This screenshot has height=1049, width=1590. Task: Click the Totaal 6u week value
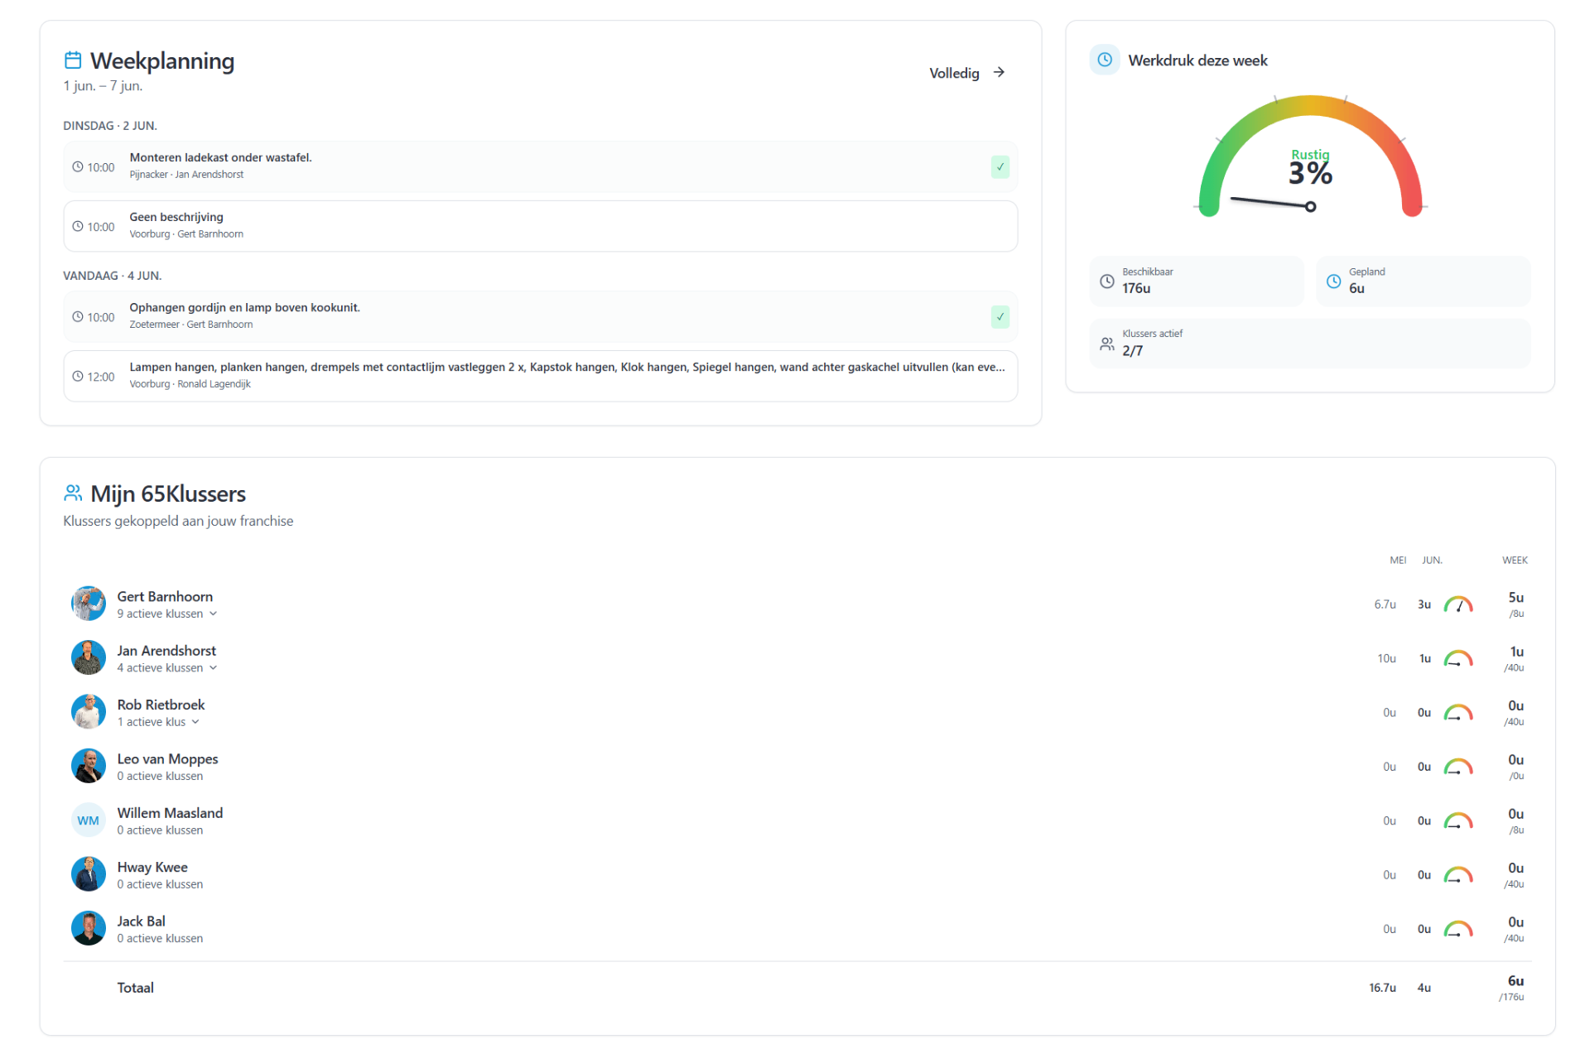(x=1515, y=981)
